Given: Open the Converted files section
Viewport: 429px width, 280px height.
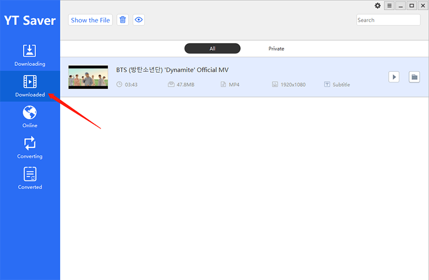Looking at the screenshot, I should click(30, 179).
